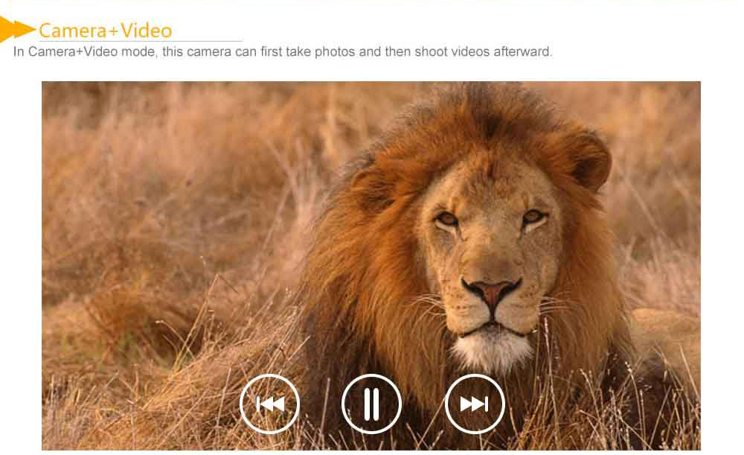Click the thin underline beneath the Camera+Video heading
The width and height of the screenshot is (744, 455).
[141, 41]
